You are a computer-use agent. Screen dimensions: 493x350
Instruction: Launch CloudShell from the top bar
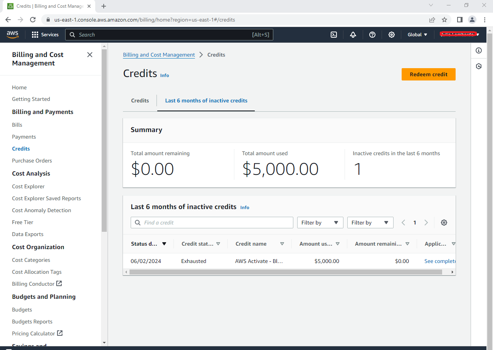(334, 35)
